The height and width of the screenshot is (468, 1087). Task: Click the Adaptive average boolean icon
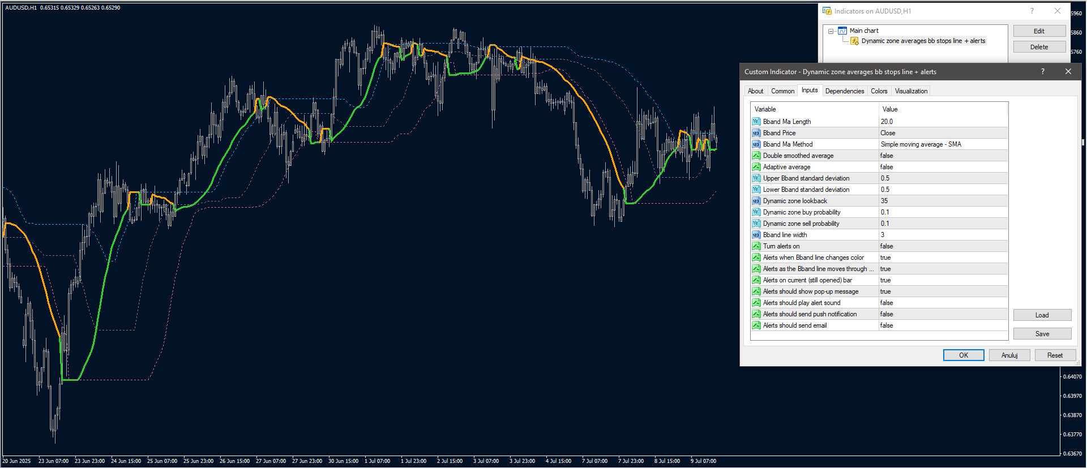756,167
